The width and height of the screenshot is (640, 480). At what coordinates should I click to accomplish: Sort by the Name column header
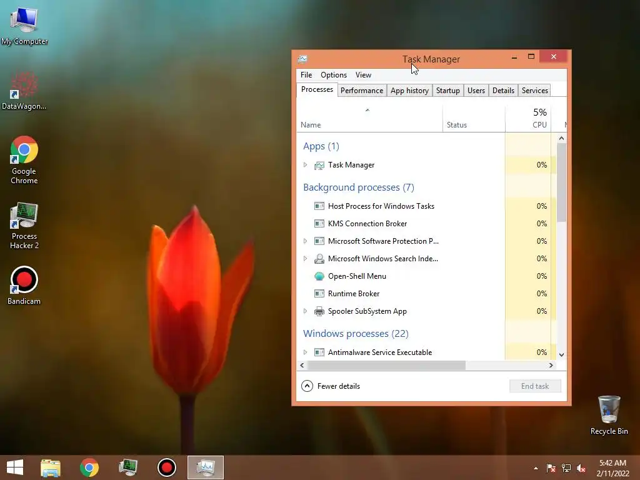[x=369, y=119]
